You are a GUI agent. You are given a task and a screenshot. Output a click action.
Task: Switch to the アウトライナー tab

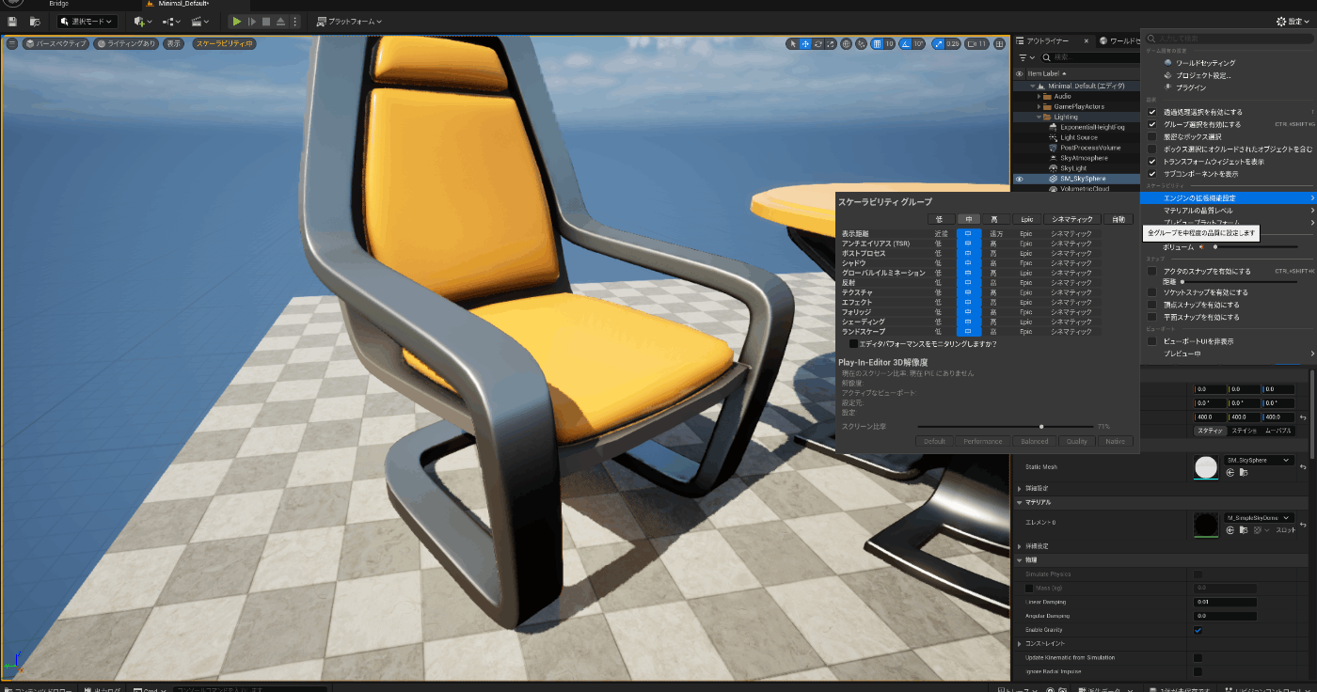point(1046,40)
